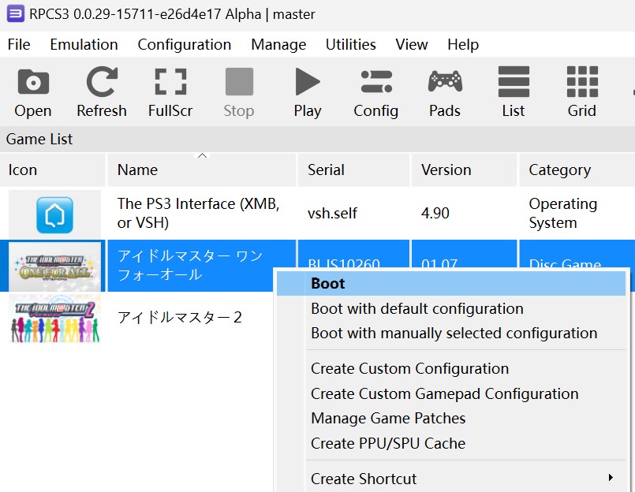Sort by the Icon column header

[x=53, y=170]
